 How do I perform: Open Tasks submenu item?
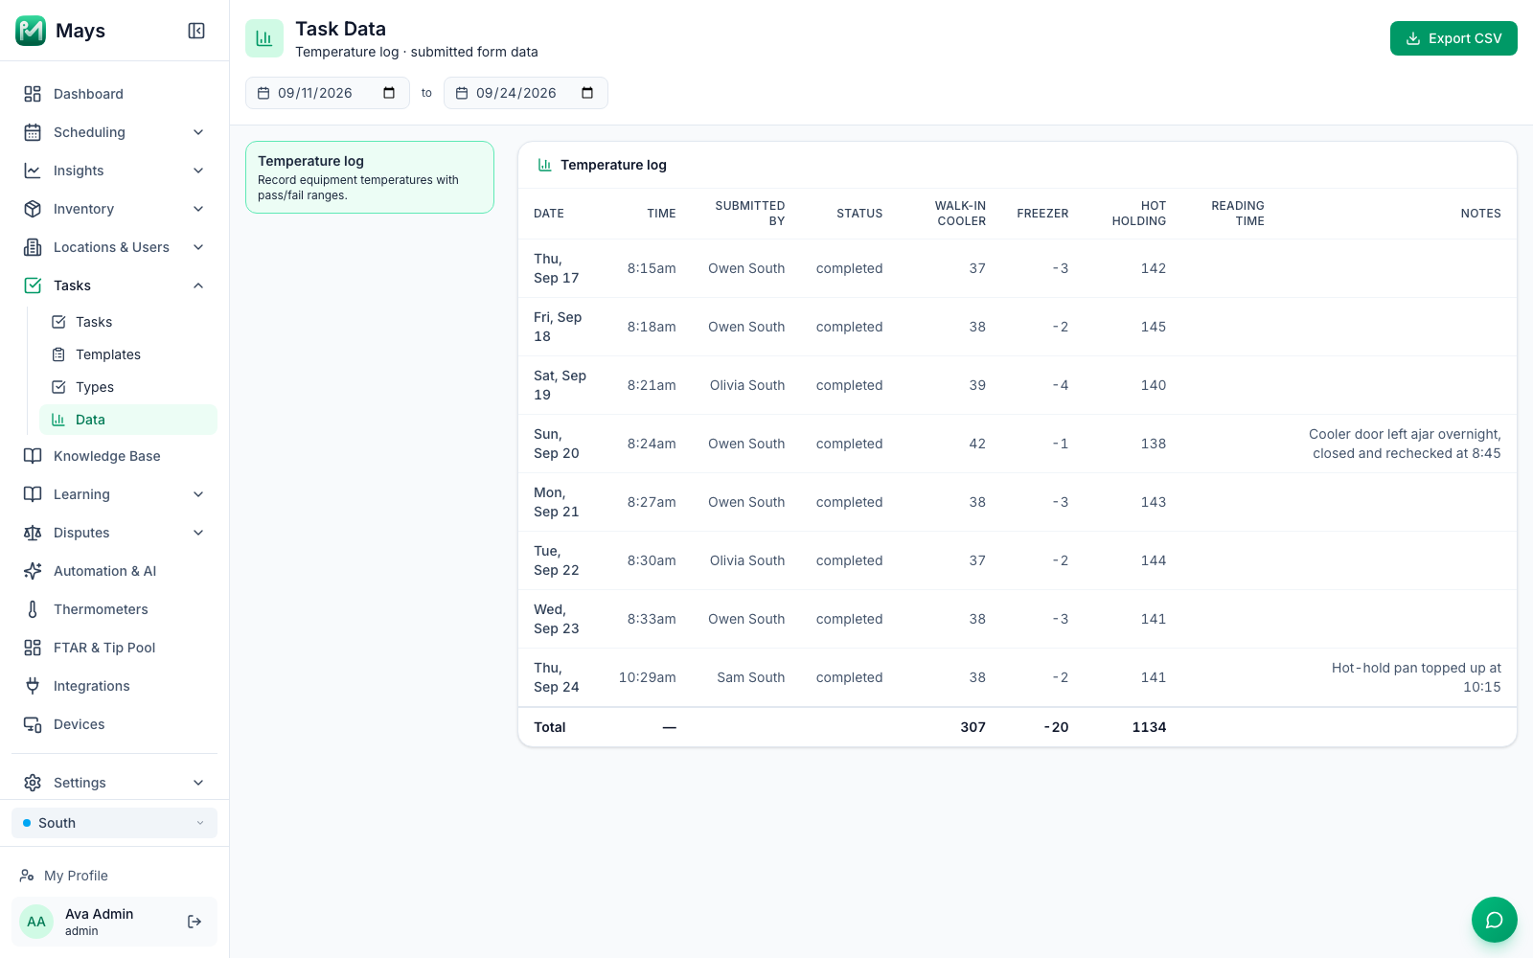click(x=128, y=322)
